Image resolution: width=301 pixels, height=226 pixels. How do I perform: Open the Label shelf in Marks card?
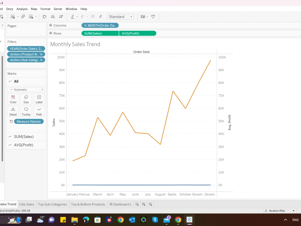[x=39, y=99]
